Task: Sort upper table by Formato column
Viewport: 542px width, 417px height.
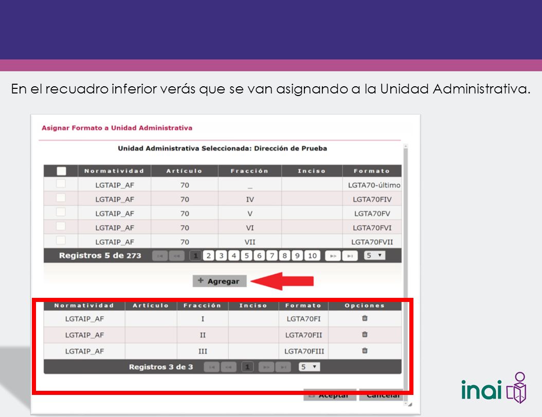Action: point(372,171)
